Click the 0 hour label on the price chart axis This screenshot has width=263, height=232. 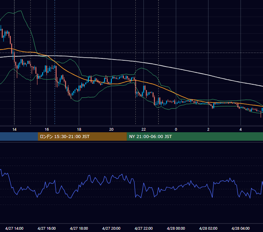[x=176, y=130]
